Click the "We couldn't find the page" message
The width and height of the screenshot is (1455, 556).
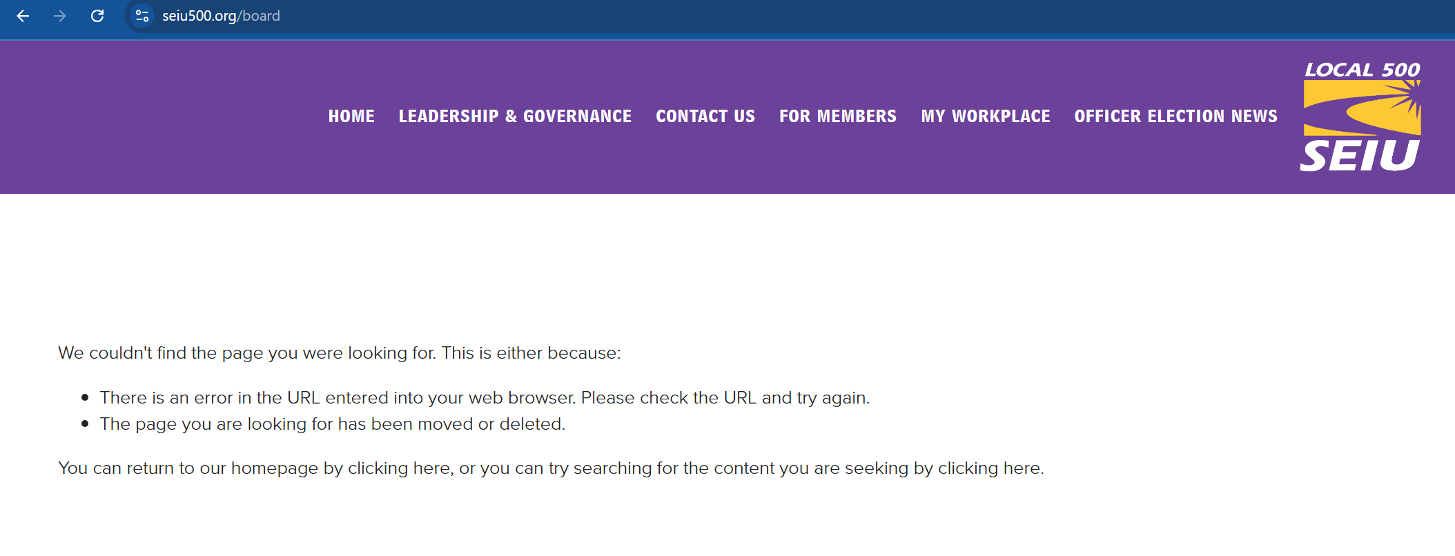pos(339,353)
